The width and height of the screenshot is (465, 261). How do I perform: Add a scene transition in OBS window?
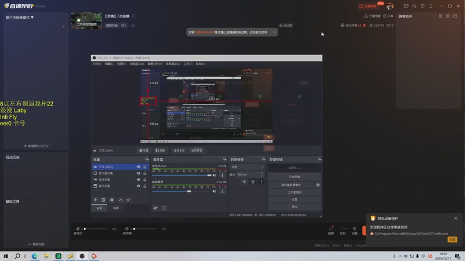244,182
